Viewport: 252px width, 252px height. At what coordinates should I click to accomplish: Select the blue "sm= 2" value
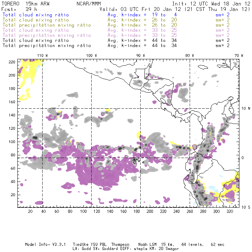(222, 15)
